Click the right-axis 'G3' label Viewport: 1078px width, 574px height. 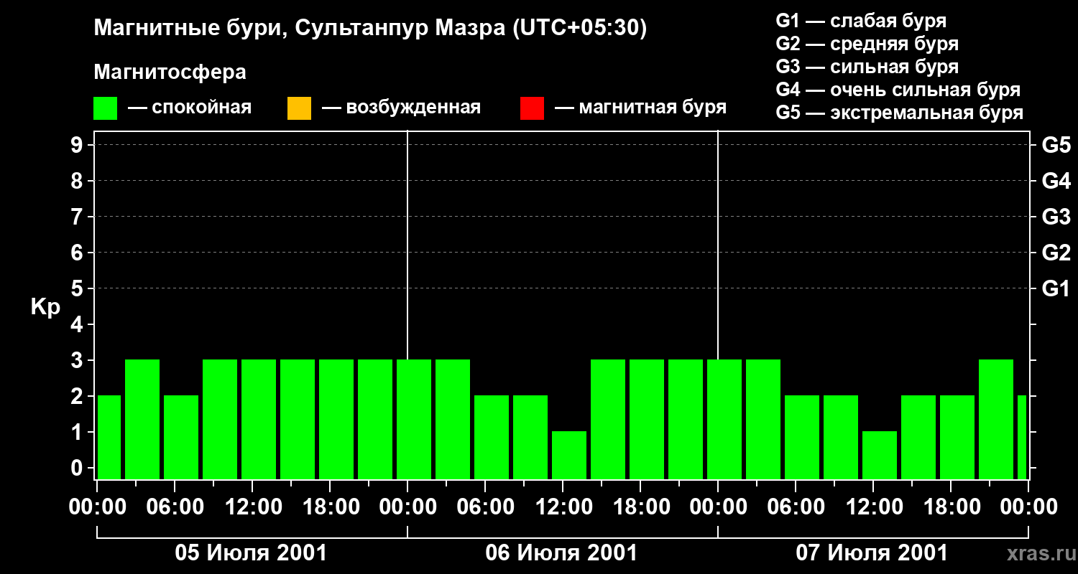point(1056,217)
